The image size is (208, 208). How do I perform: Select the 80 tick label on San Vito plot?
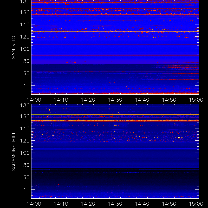pyautogui.click(x=26, y=61)
